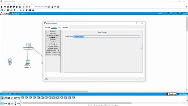Pick the Draw Ellipse tool
This screenshot has height=106, width=188.
[23, 10]
